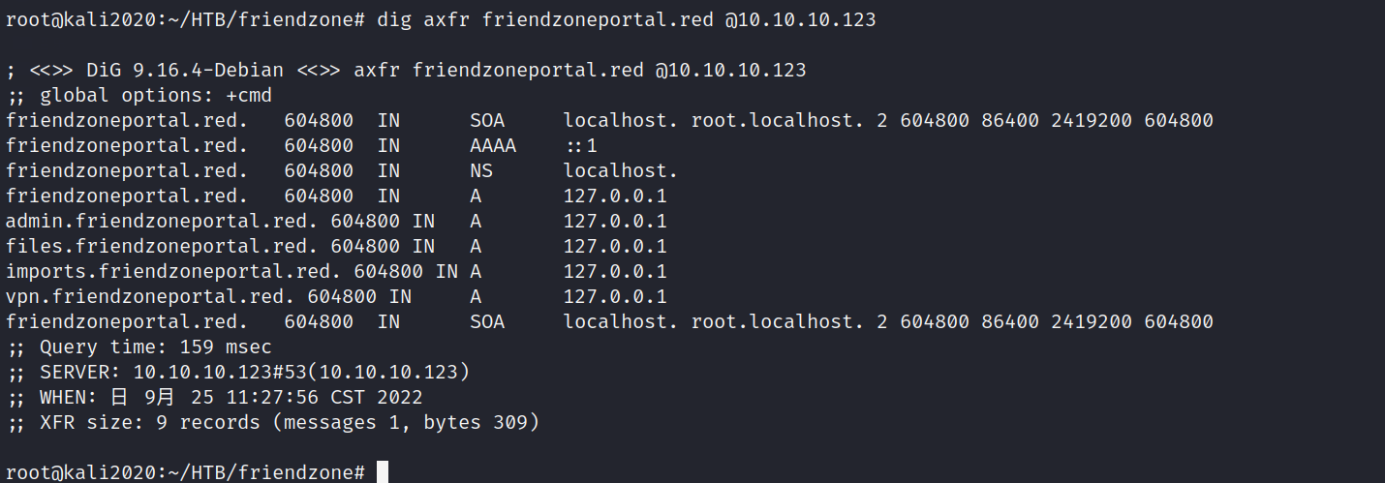This screenshot has height=483, width=1385.
Task: Click the global options +cmd line
Action: (139, 96)
